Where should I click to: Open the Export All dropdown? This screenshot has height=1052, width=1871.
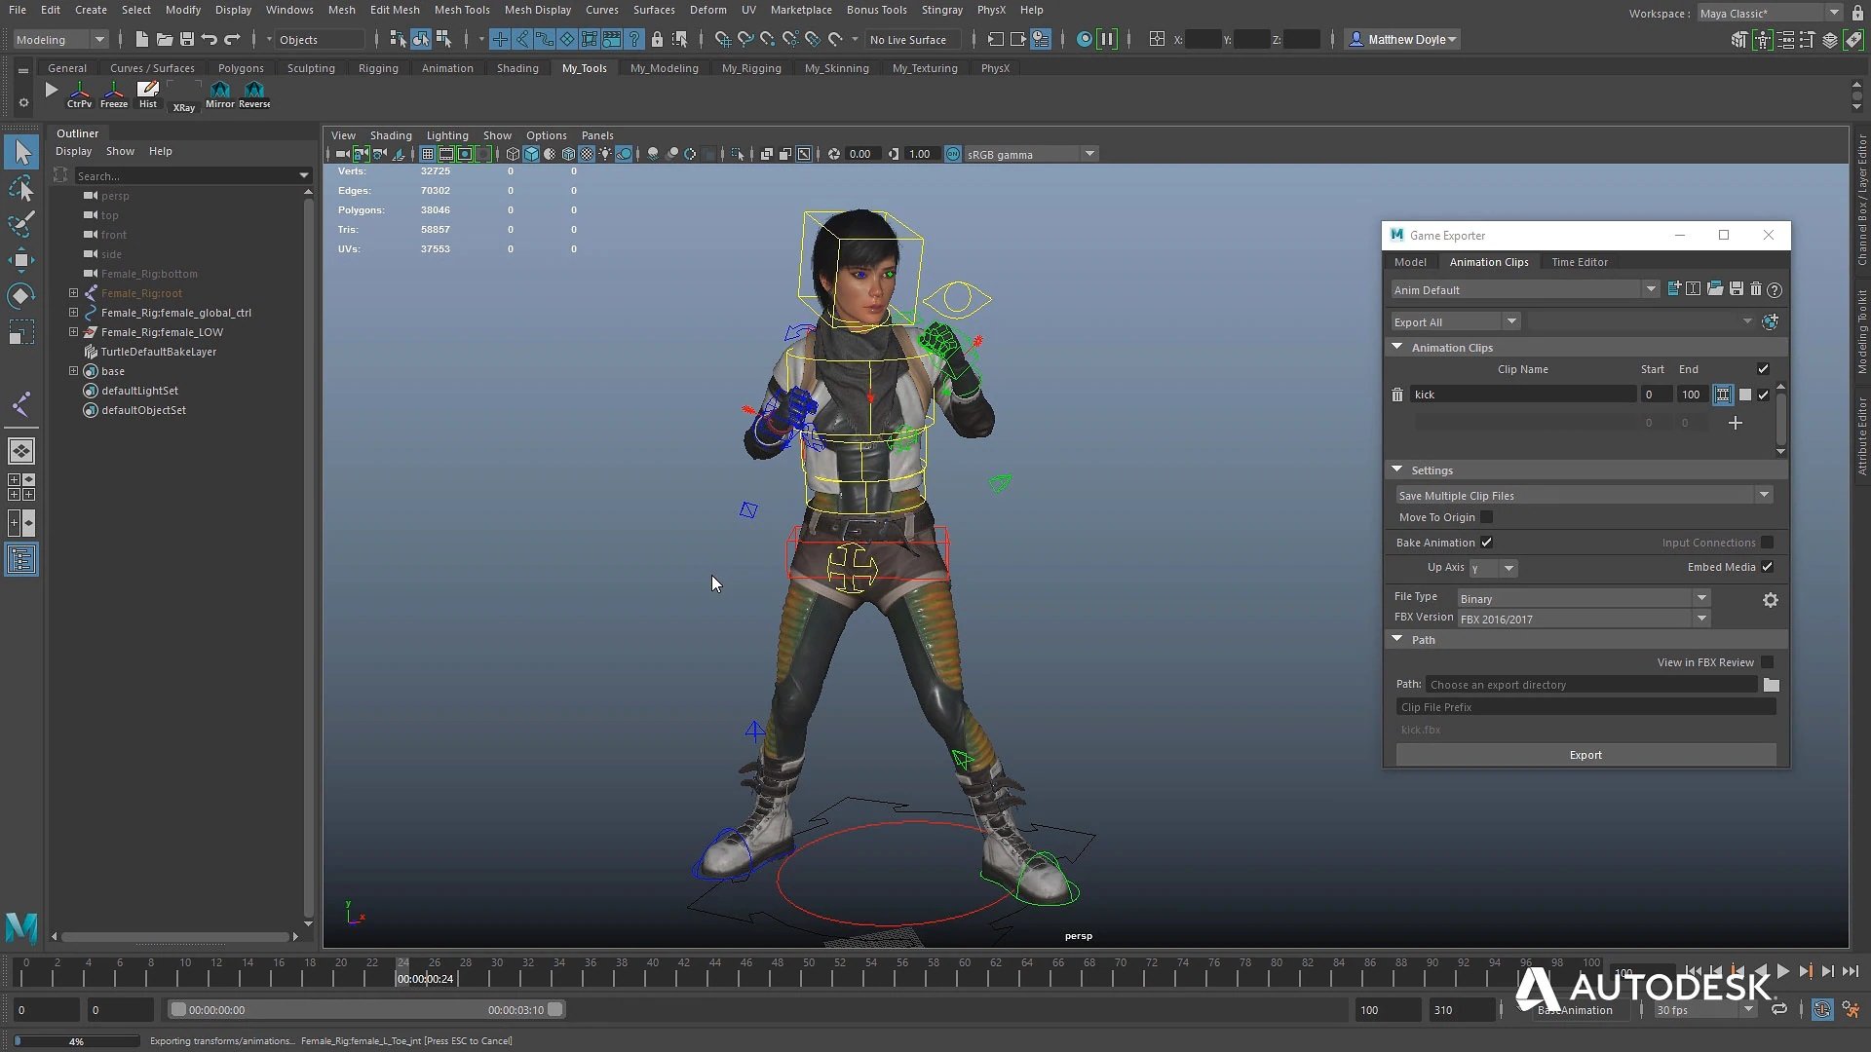click(1509, 321)
